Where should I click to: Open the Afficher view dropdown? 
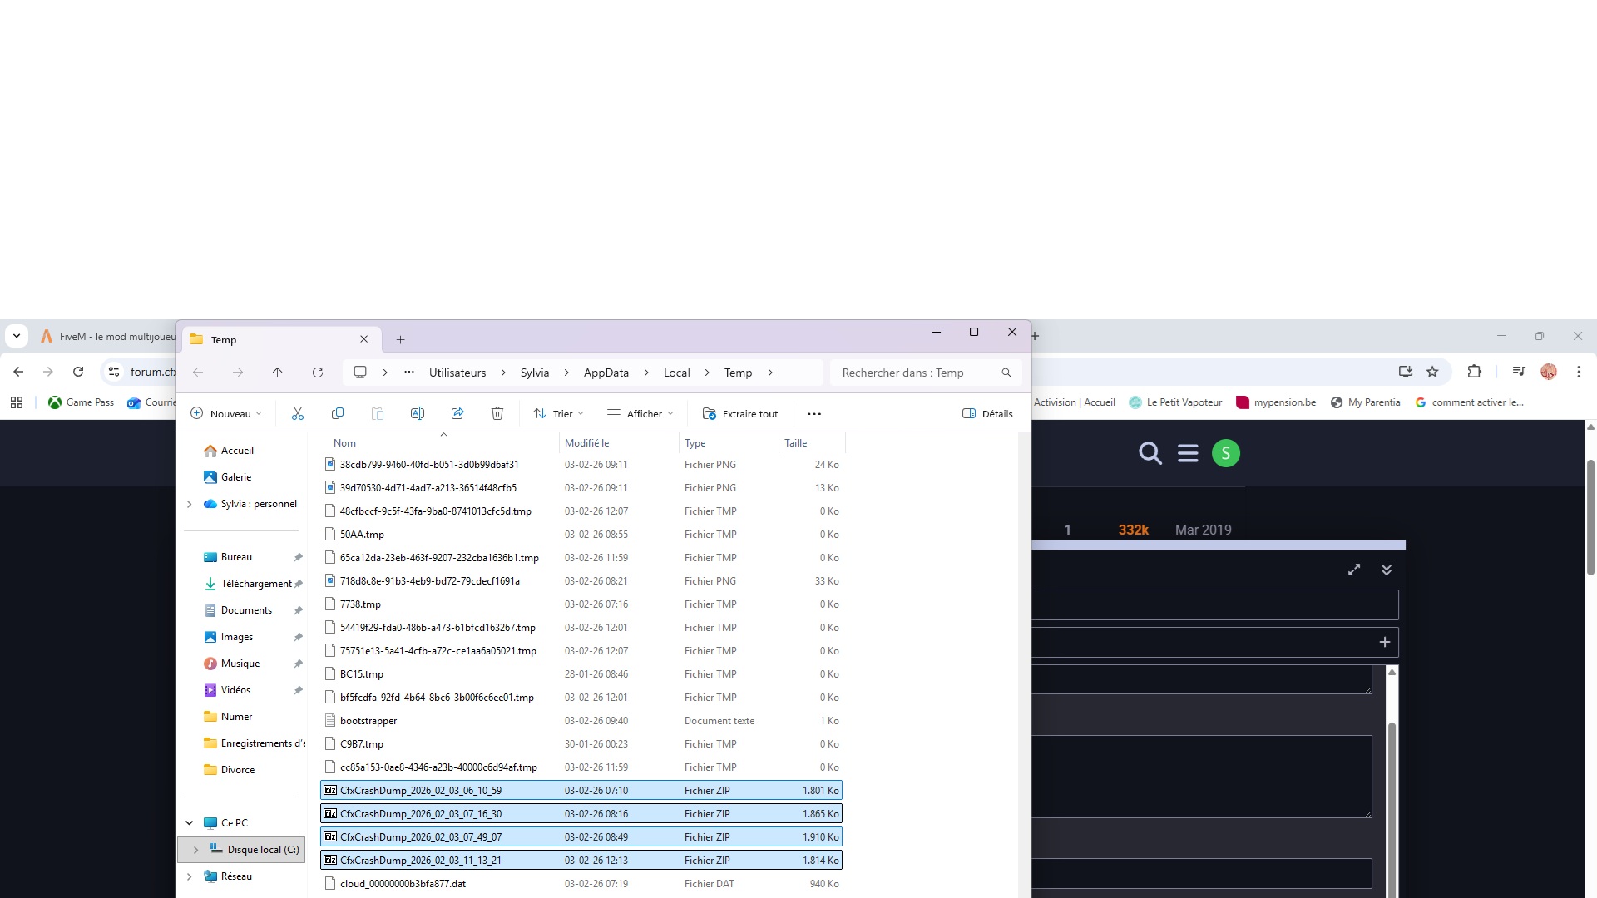640,413
